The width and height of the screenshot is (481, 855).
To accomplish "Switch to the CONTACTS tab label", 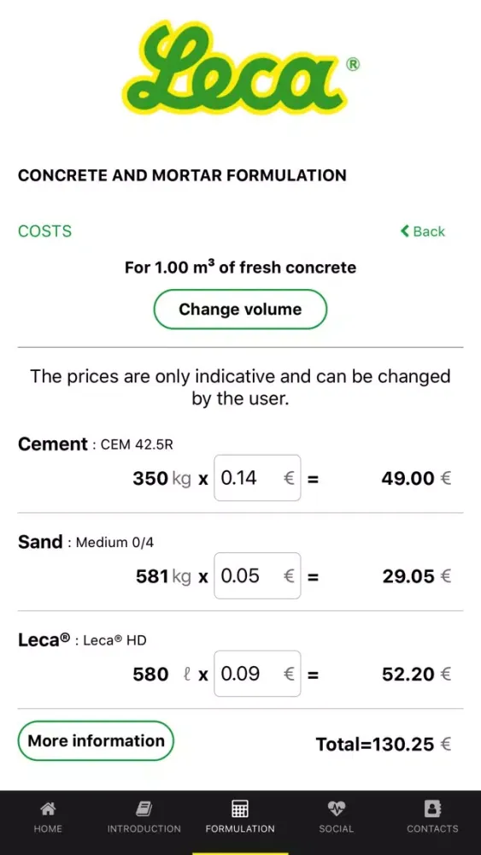I will pyautogui.click(x=432, y=828).
